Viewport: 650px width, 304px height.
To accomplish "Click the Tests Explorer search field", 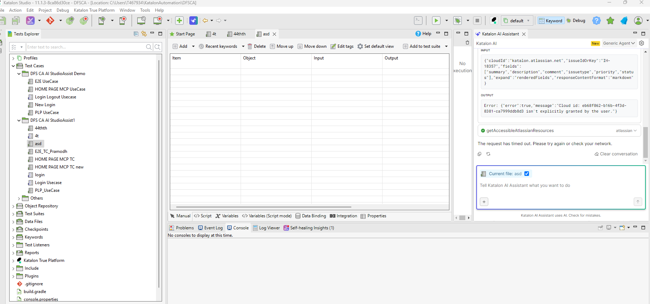I will click(86, 47).
